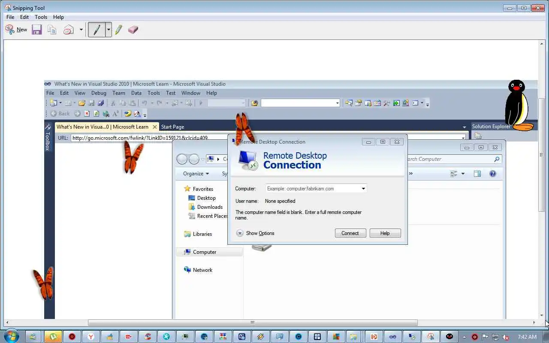Click the Send Snip envelope icon

pyautogui.click(x=69, y=30)
